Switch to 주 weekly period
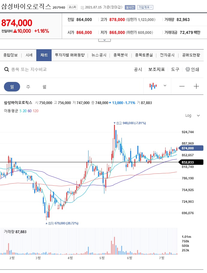The height and width of the screenshot is (273, 207). tap(28, 86)
